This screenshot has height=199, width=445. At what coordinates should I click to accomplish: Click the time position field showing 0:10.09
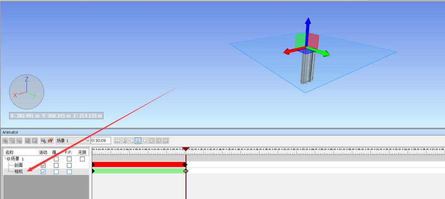[101, 140]
